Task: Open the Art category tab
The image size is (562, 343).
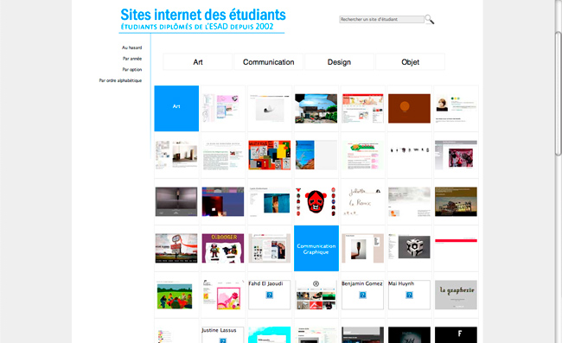Action: [197, 62]
